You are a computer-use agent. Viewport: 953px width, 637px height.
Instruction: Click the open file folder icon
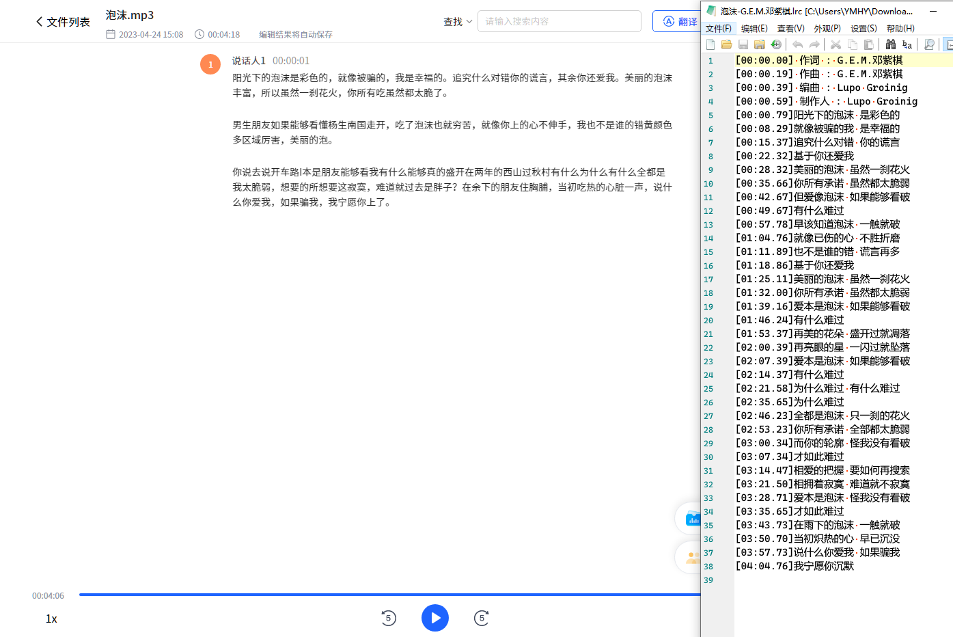[x=727, y=44]
